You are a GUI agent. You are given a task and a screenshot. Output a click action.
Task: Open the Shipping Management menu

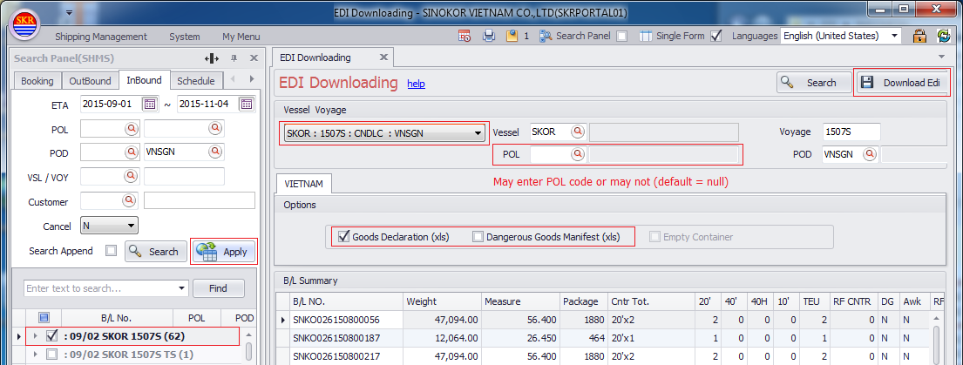pyautogui.click(x=101, y=37)
